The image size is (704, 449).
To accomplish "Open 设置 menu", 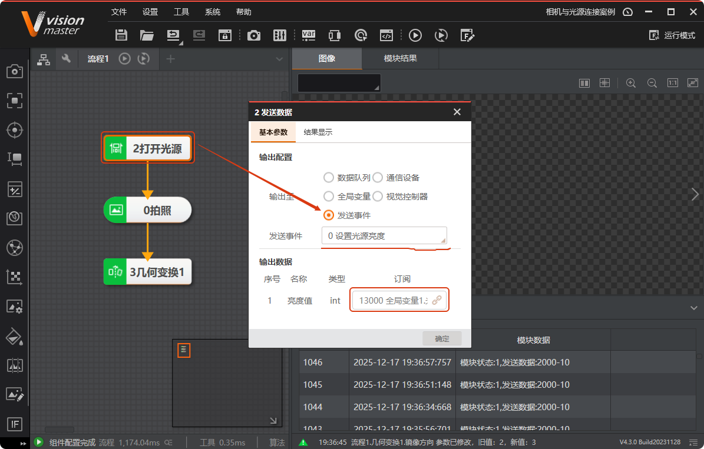I will 150,12.
